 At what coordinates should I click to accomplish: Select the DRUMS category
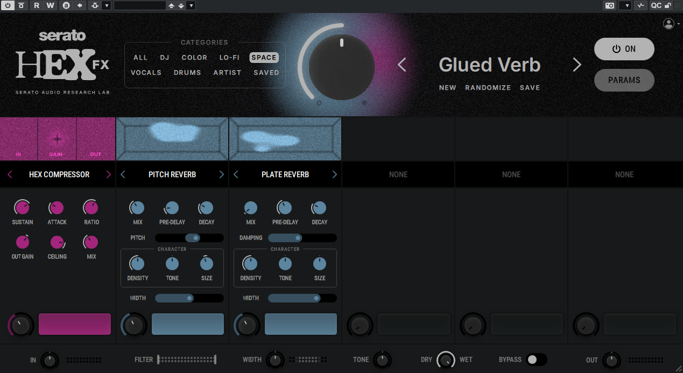(187, 73)
